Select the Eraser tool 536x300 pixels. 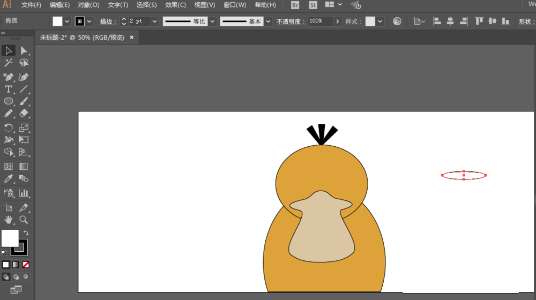tap(24, 114)
